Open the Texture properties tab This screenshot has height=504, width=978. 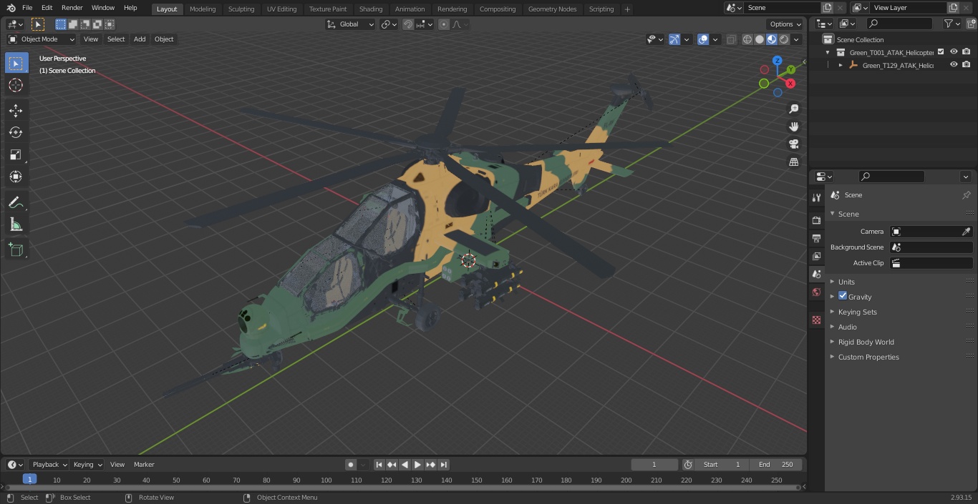pyautogui.click(x=816, y=320)
